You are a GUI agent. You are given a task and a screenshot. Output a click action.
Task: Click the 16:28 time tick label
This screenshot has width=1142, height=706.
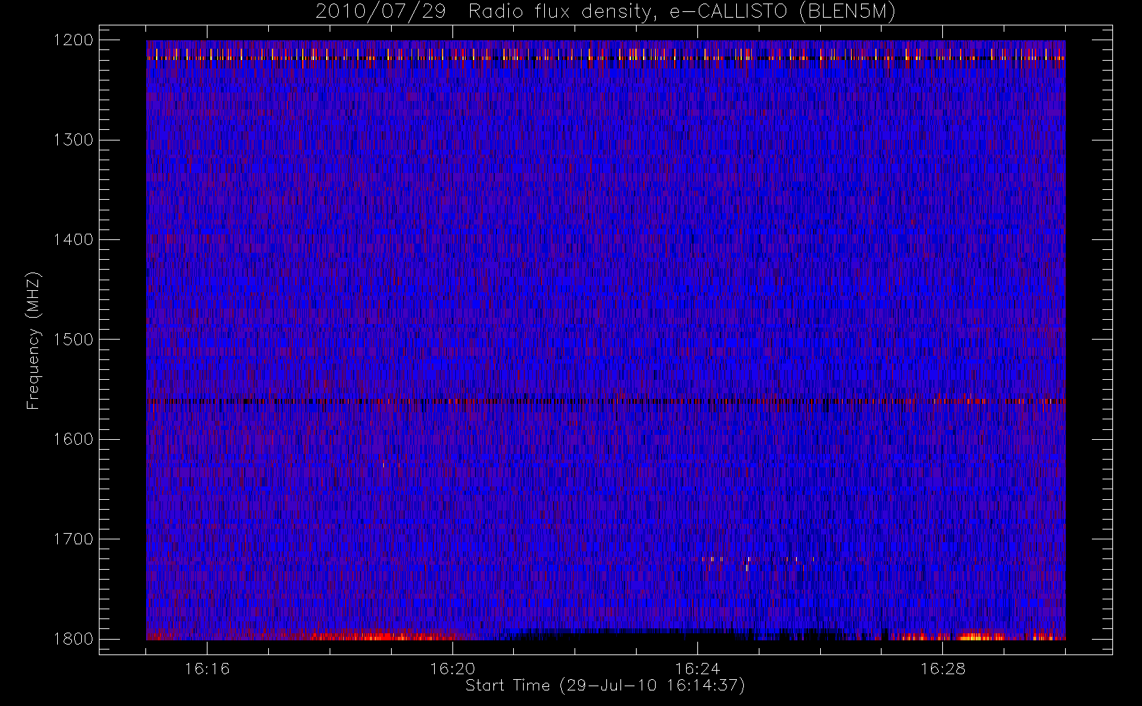[943, 669]
